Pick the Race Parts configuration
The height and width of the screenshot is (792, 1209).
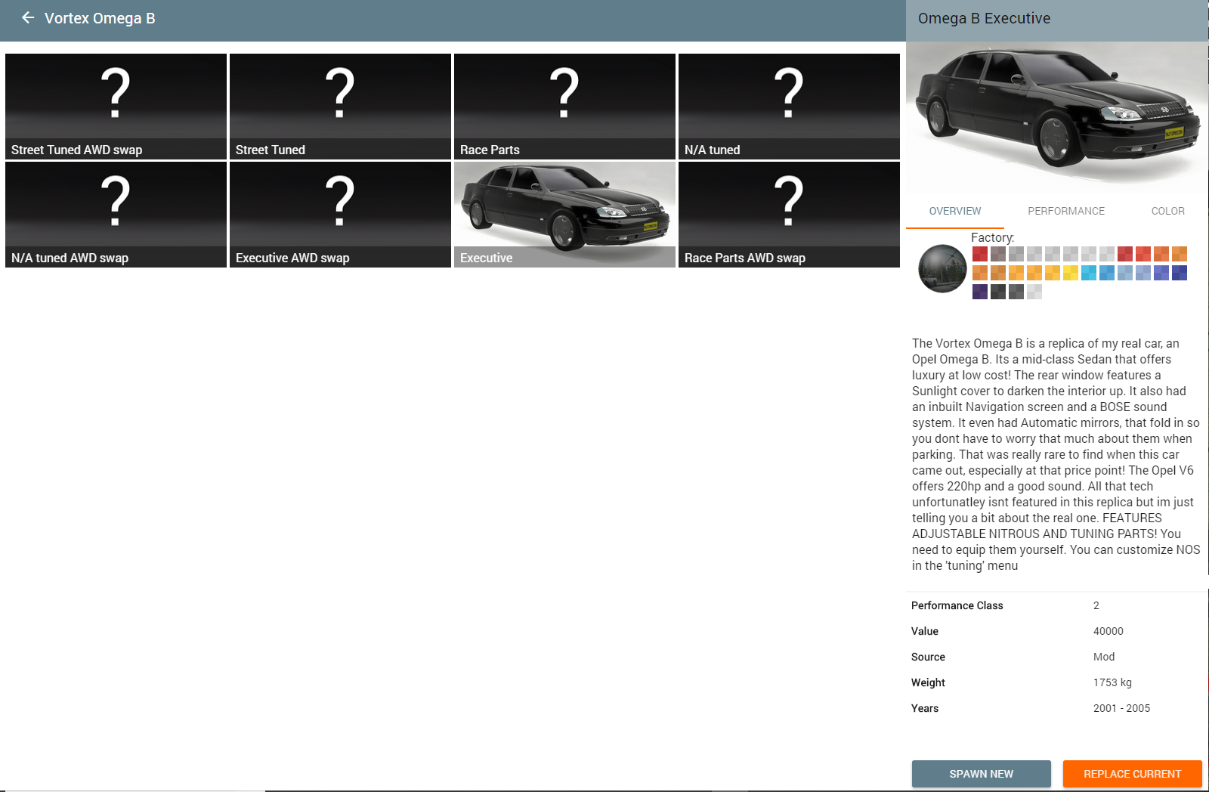(564, 107)
